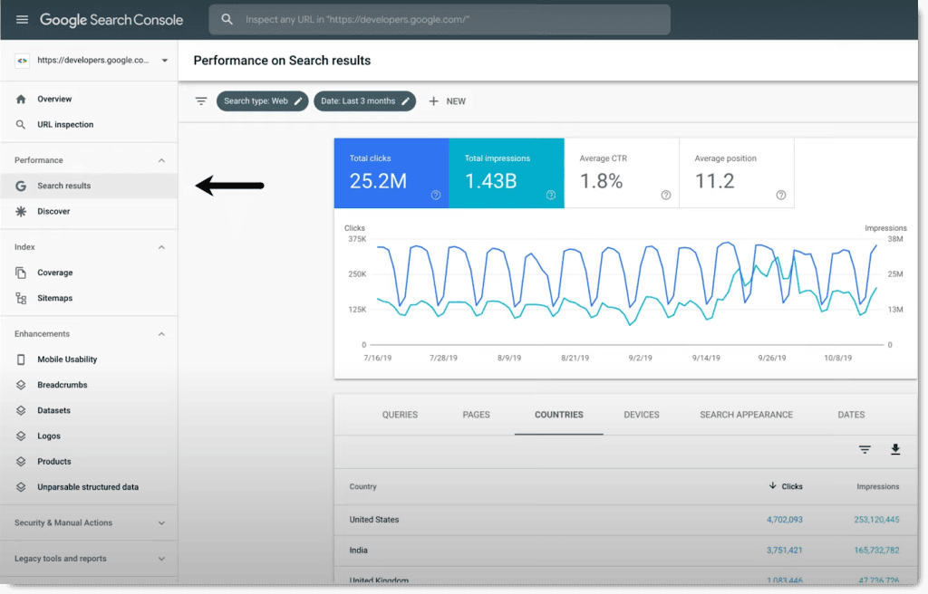
Task: Click the Coverage pages icon
Action: pyautogui.click(x=21, y=273)
